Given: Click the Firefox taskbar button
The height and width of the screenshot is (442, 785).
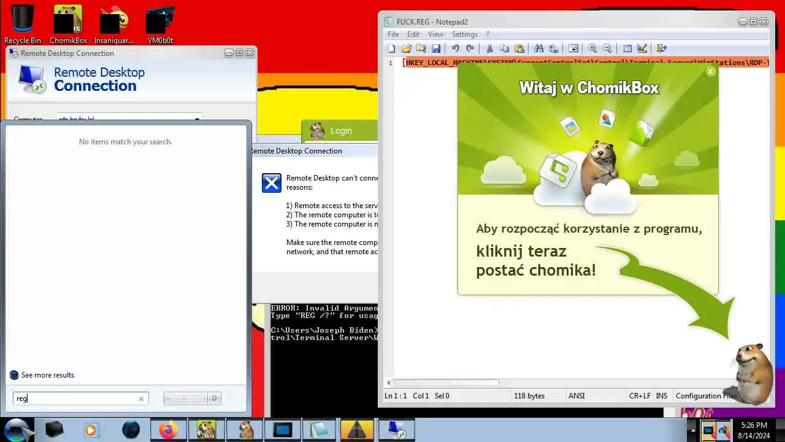Looking at the screenshot, I should 168,430.
